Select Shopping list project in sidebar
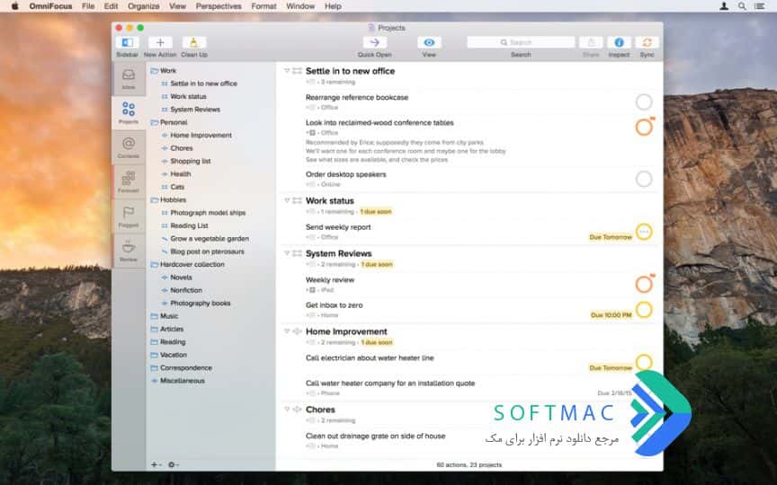Viewport: 777px width, 485px height. [191, 161]
